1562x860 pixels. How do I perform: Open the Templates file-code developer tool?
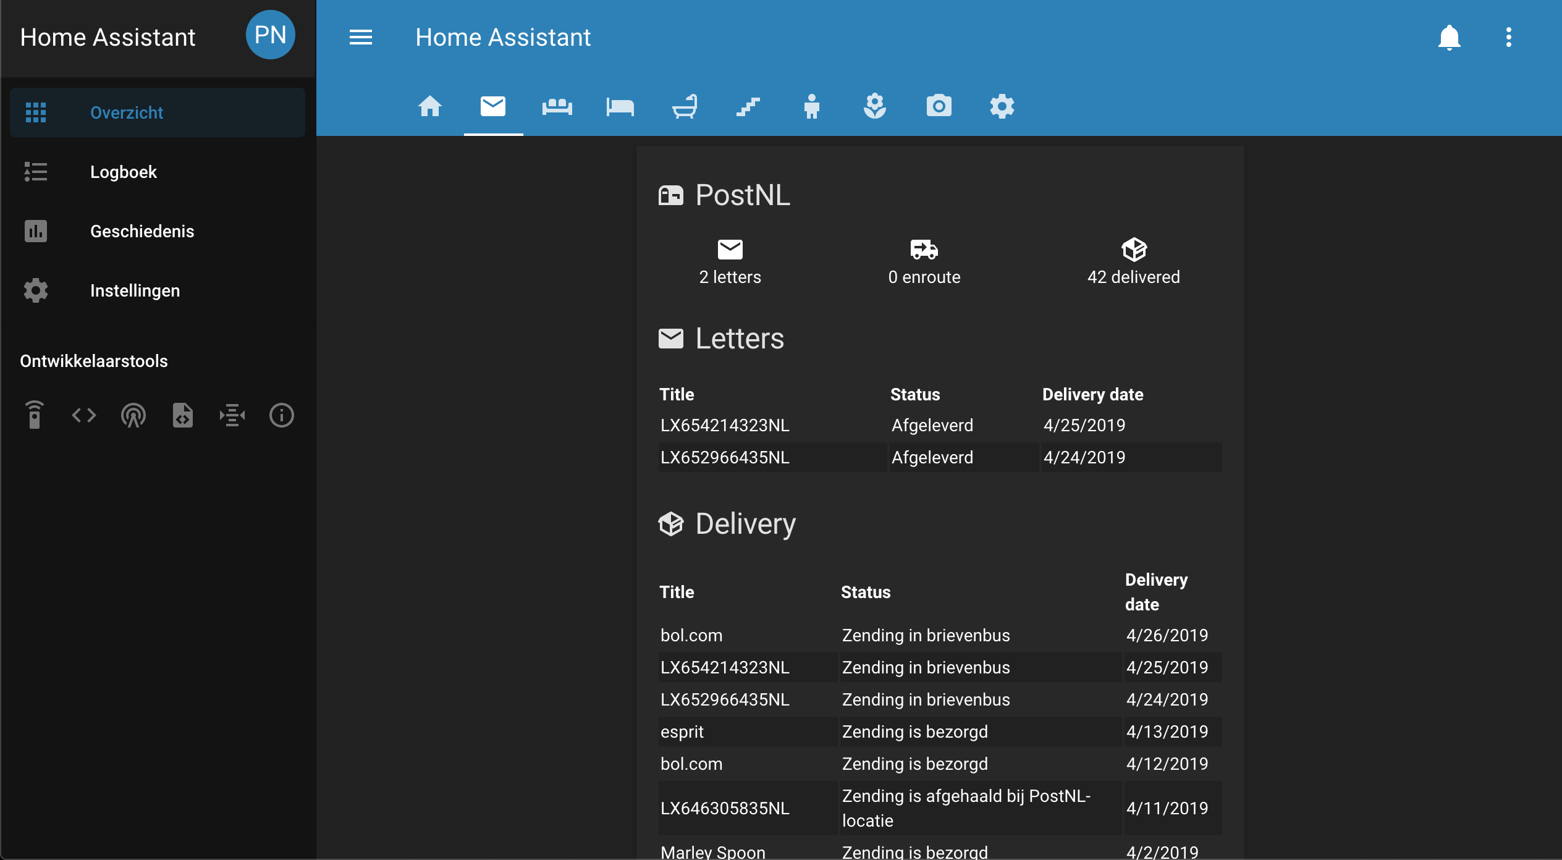183,415
